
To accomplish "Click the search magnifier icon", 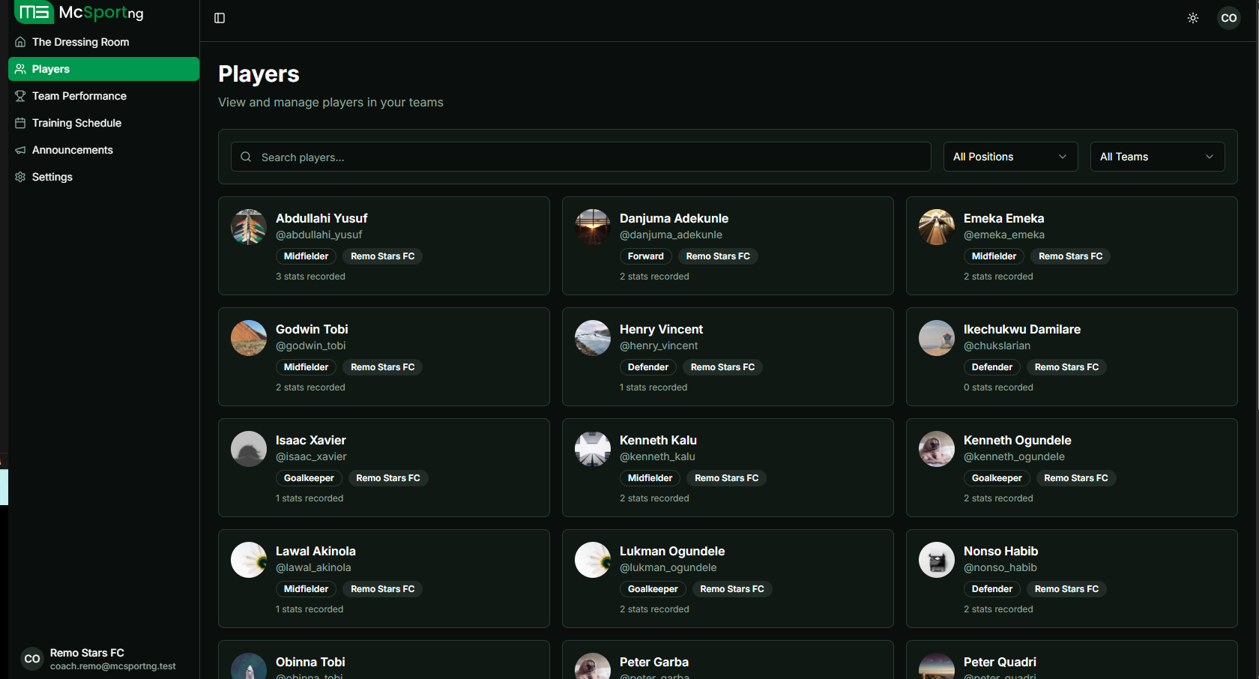I will [246, 157].
